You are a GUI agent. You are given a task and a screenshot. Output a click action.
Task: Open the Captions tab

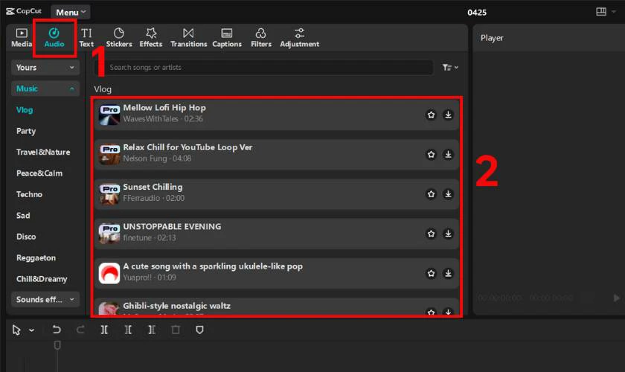(x=227, y=38)
